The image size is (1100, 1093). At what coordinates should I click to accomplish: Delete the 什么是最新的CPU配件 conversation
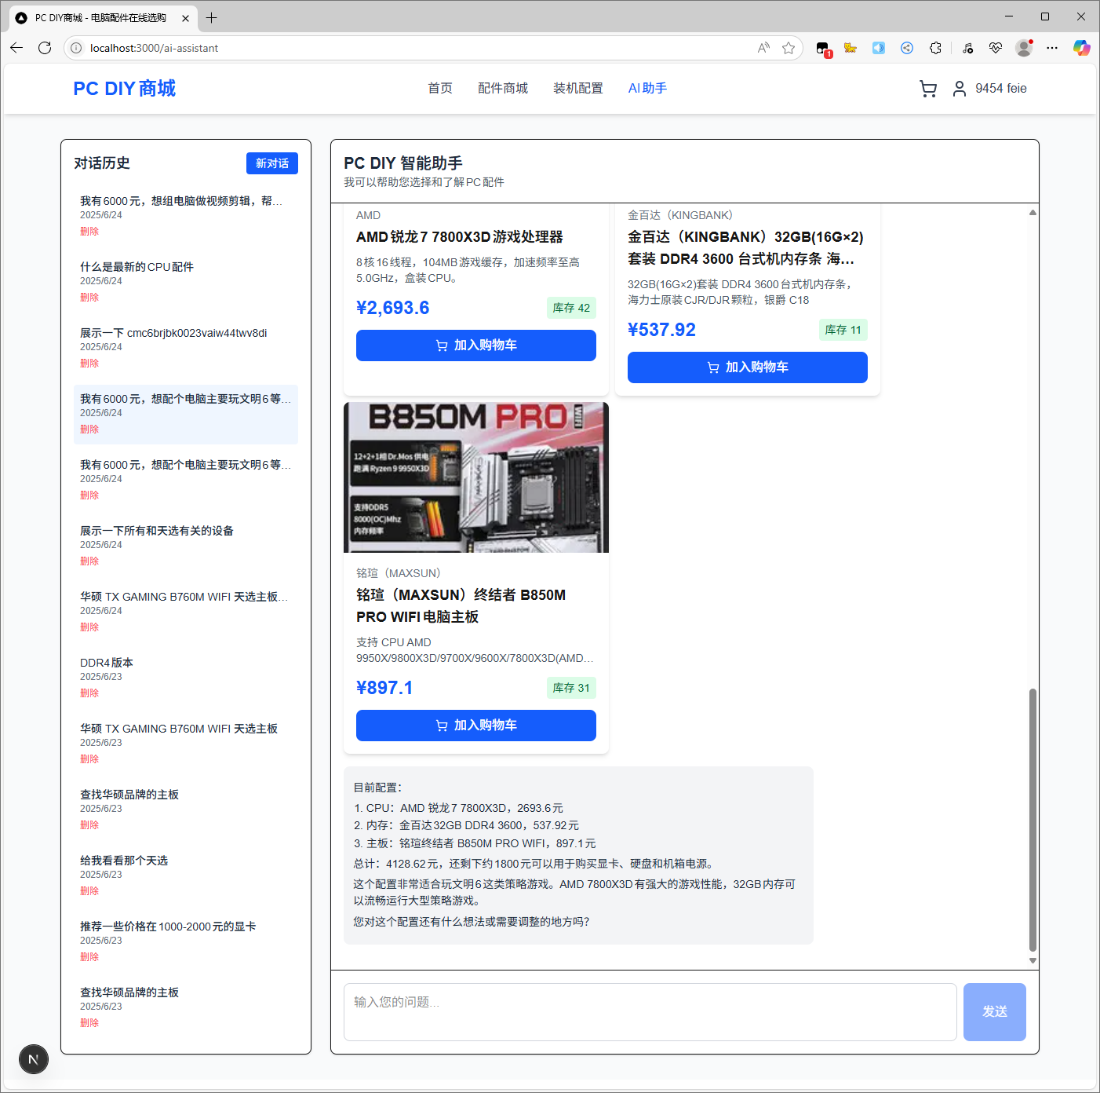pos(89,298)
